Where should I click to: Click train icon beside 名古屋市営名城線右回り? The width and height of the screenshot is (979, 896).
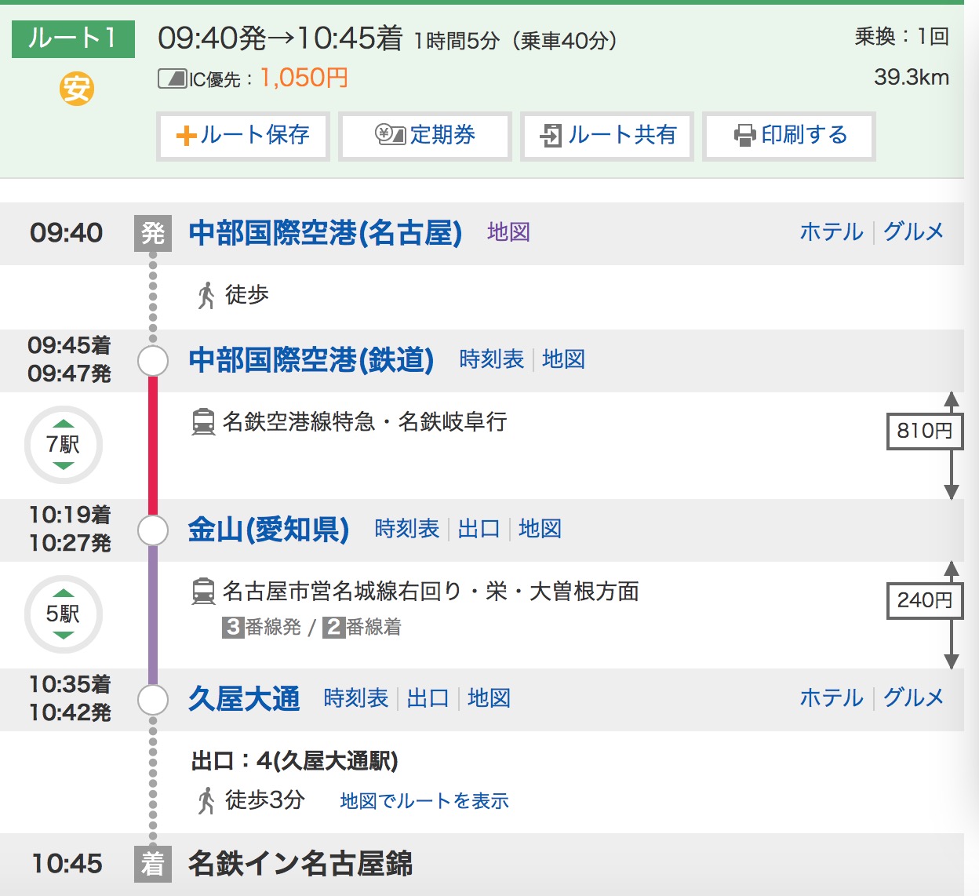[x=204, y=592]
